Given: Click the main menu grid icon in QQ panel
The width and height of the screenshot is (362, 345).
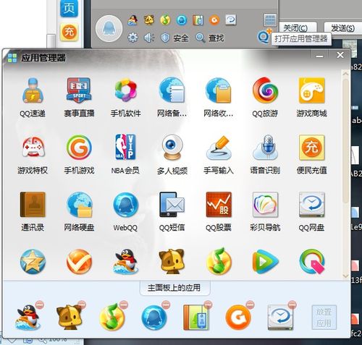Looking at the screenshot, I should click(x=270, y=20).
